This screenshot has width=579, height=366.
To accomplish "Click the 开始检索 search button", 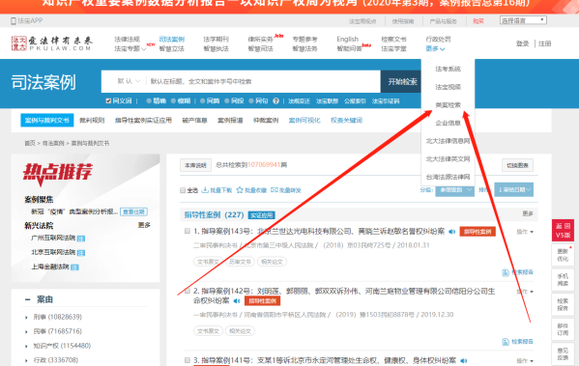I will click(402, 81).
